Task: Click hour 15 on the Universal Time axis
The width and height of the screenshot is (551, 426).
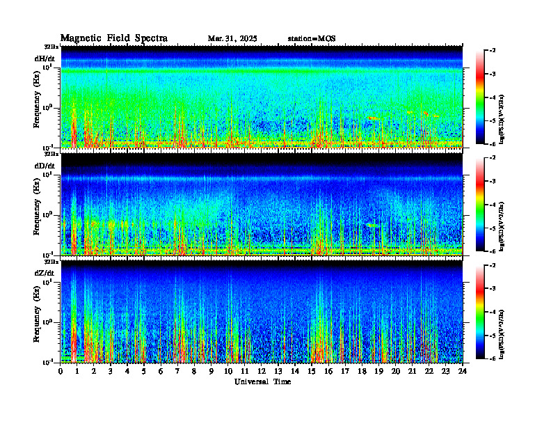Action: 312,371
